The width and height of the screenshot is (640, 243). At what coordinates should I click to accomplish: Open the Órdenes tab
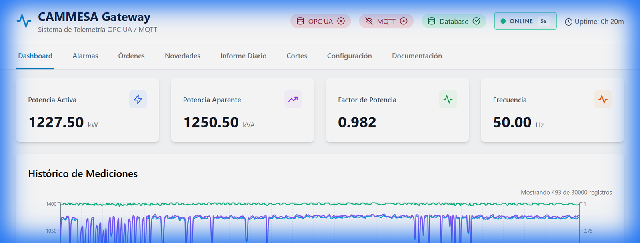131,56
